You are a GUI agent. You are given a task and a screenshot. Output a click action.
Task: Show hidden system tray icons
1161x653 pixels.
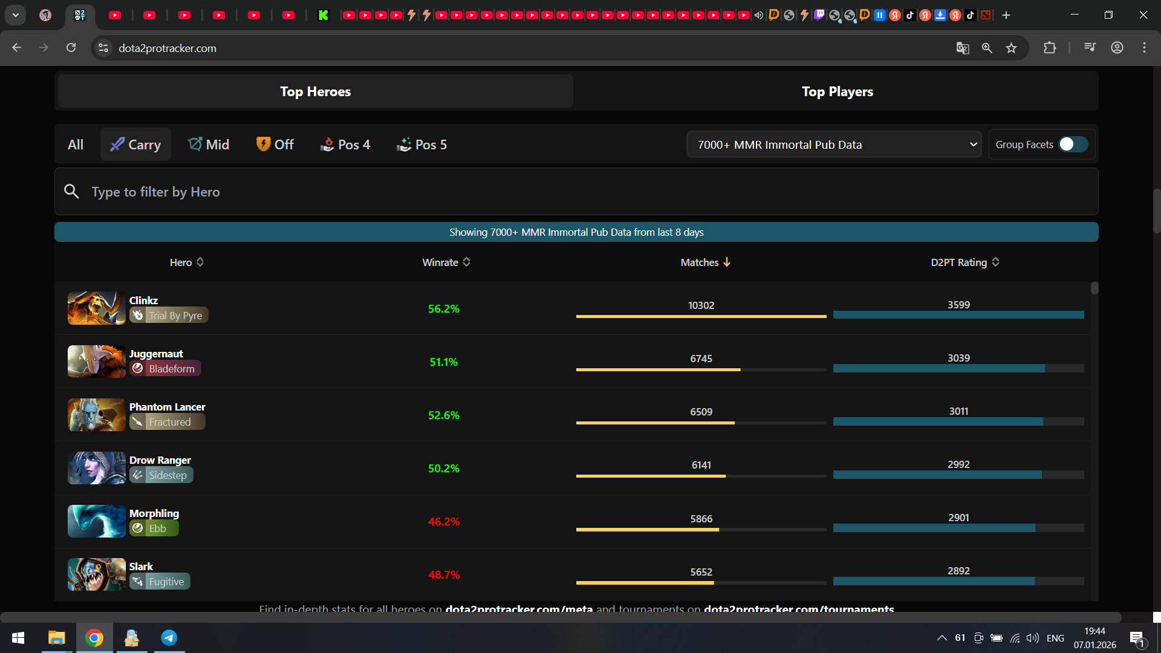pyautogui.click(x=941, y=638)
